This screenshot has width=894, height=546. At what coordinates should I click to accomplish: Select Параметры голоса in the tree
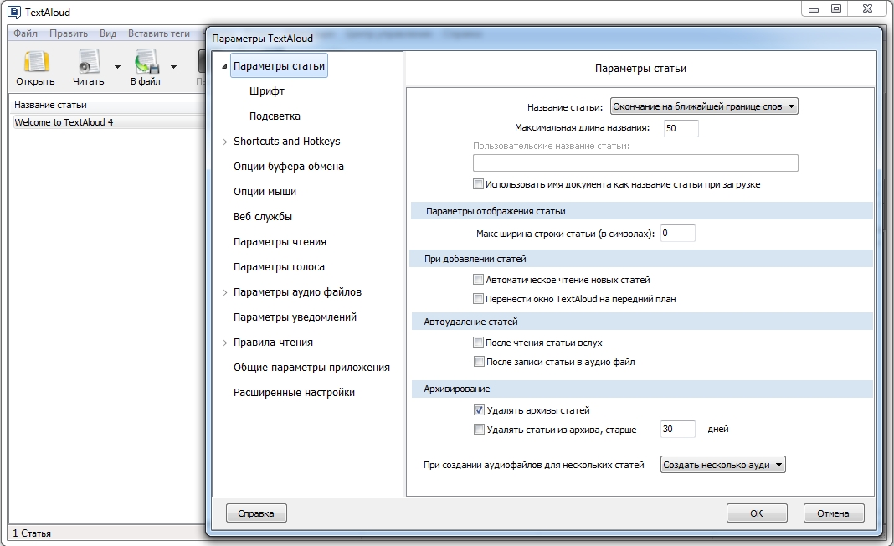(x=279, y=267)
